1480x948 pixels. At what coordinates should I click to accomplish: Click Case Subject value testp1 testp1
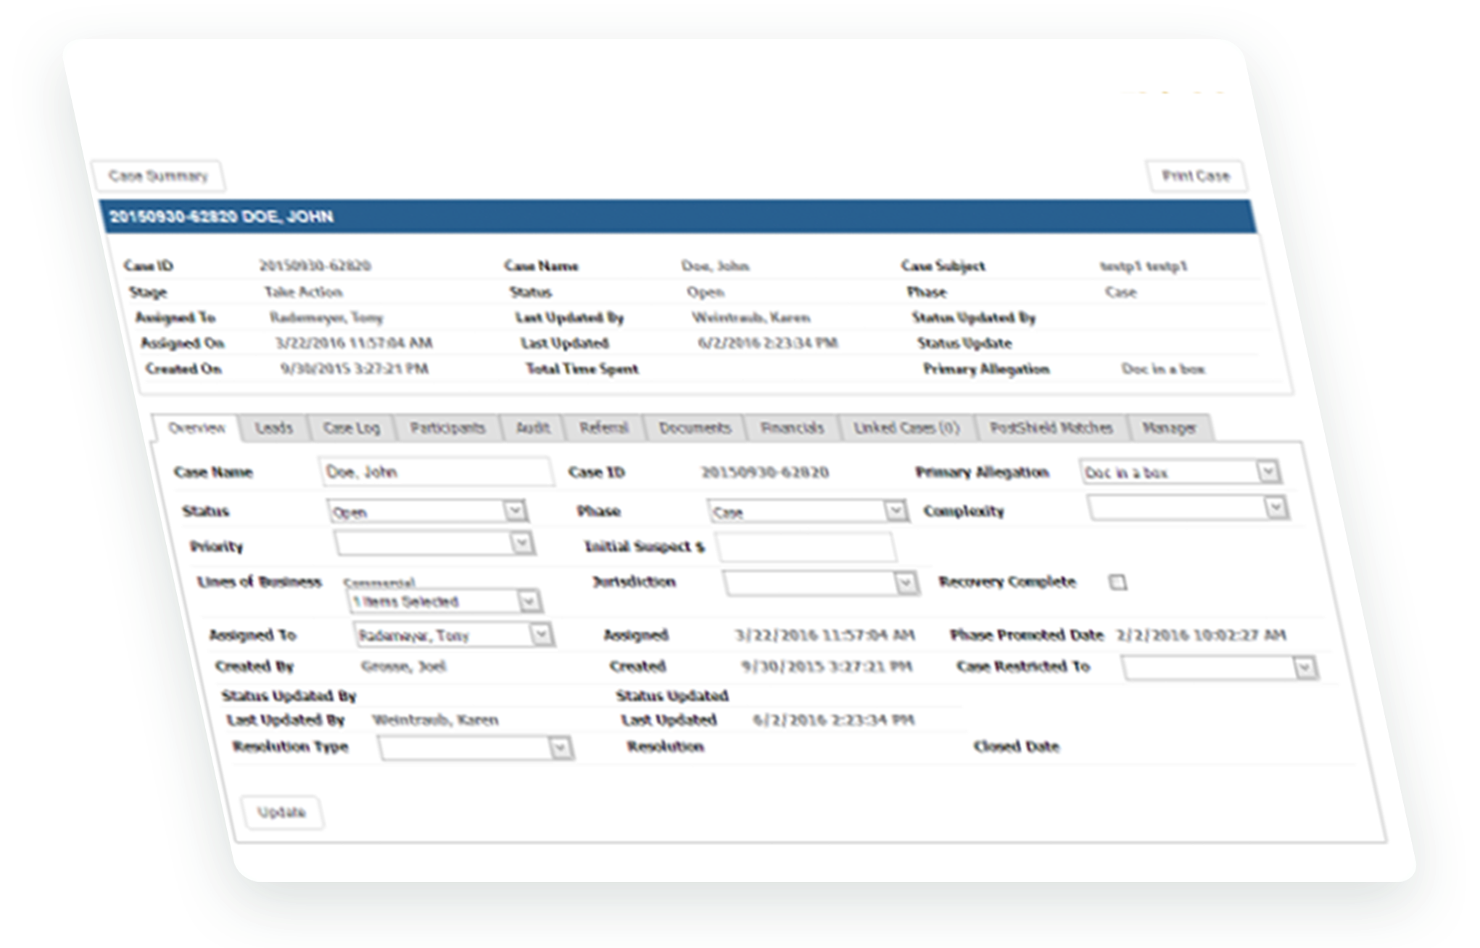pyautogui.click(x=1144, y=266)
